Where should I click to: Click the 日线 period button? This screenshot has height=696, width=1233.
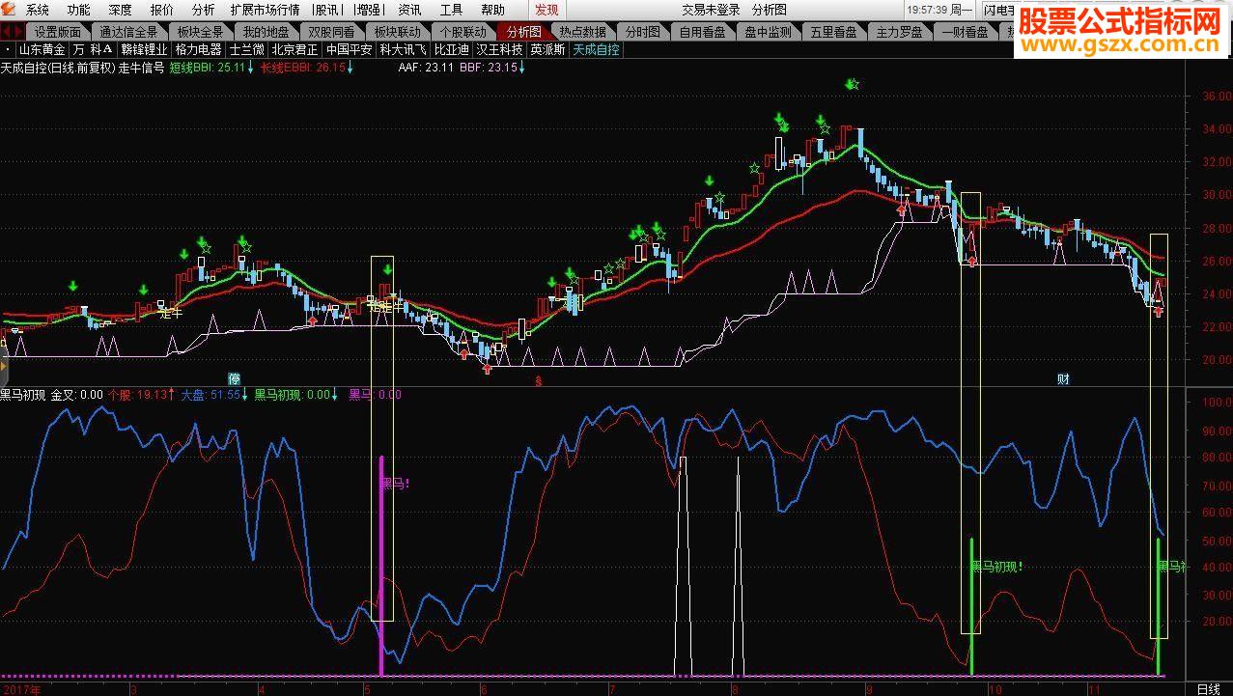[1208, 689]
